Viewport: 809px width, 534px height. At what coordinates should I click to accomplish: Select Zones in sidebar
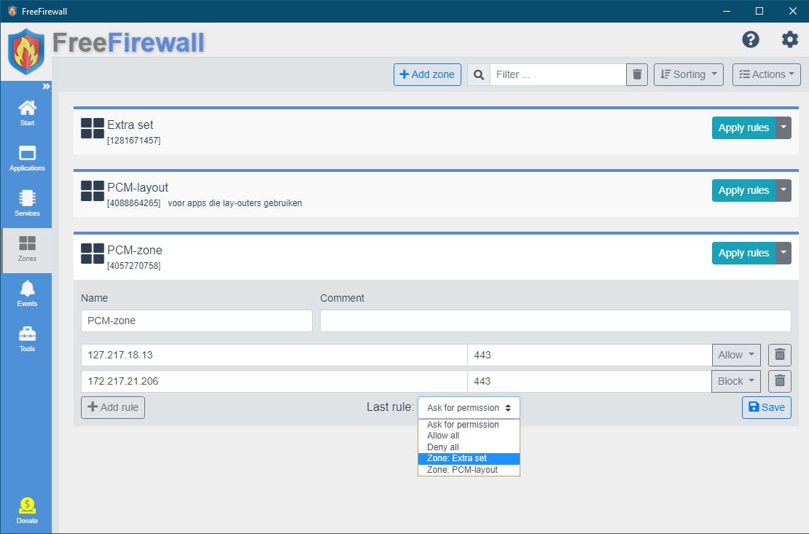(27, 248)
